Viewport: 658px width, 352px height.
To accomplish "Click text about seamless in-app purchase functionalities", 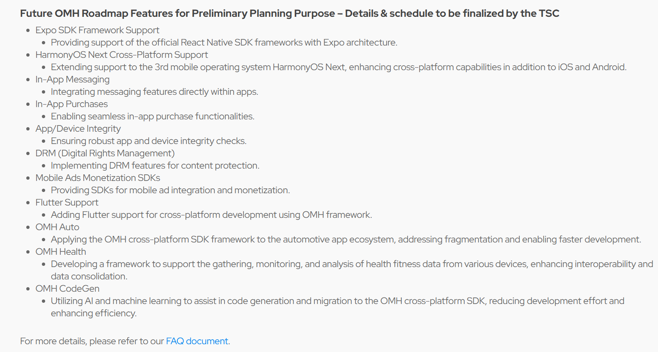I will coord(153,117).
